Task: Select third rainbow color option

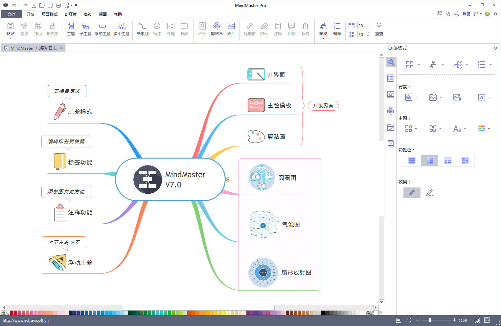Action: (x=447, y=161)
